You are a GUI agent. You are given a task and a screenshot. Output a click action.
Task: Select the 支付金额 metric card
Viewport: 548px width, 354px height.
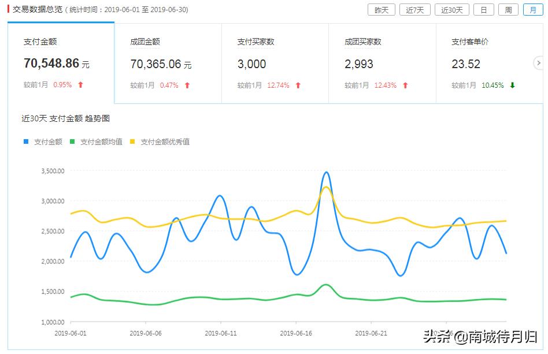(x=58, y=61)
